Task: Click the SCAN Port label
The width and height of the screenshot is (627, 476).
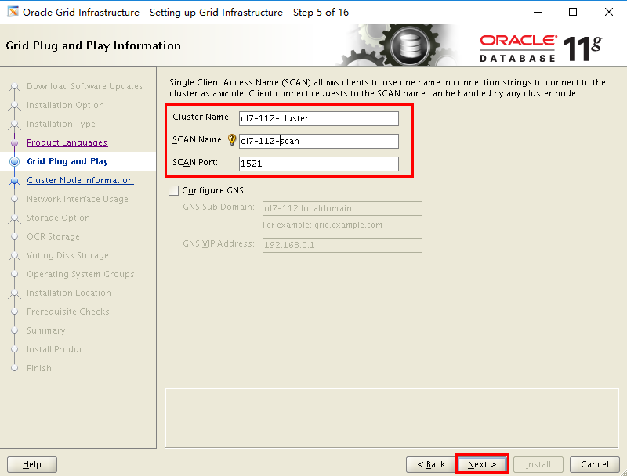Action: pyautogui.click(x=195, y=162)
